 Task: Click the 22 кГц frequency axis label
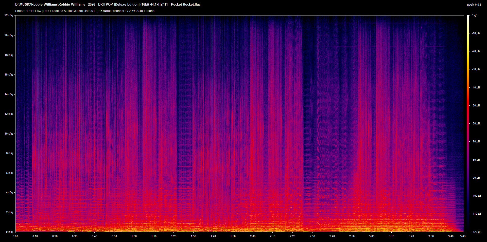[8, 15]
